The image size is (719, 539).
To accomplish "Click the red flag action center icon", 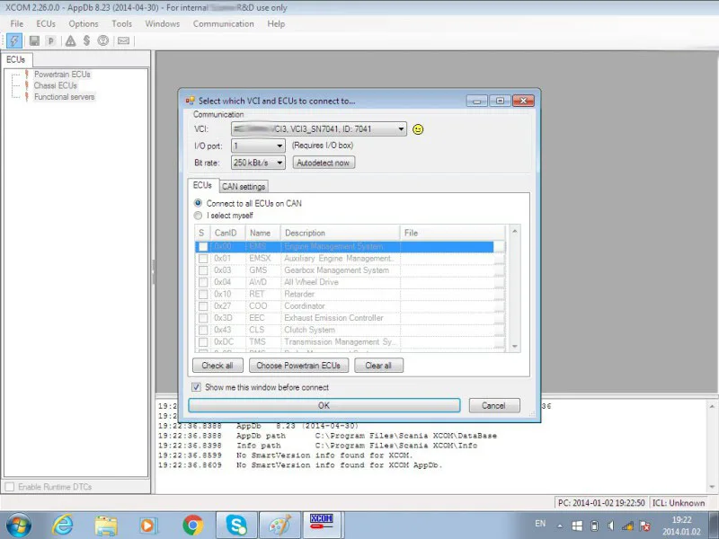I will coord(644,526).
